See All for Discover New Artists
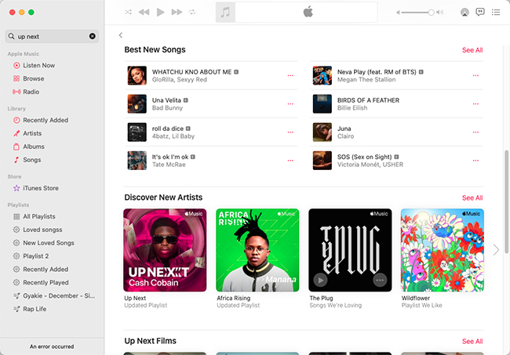Image resolution: width=510 pixels, height=355 pixels. tap(472, 198)
